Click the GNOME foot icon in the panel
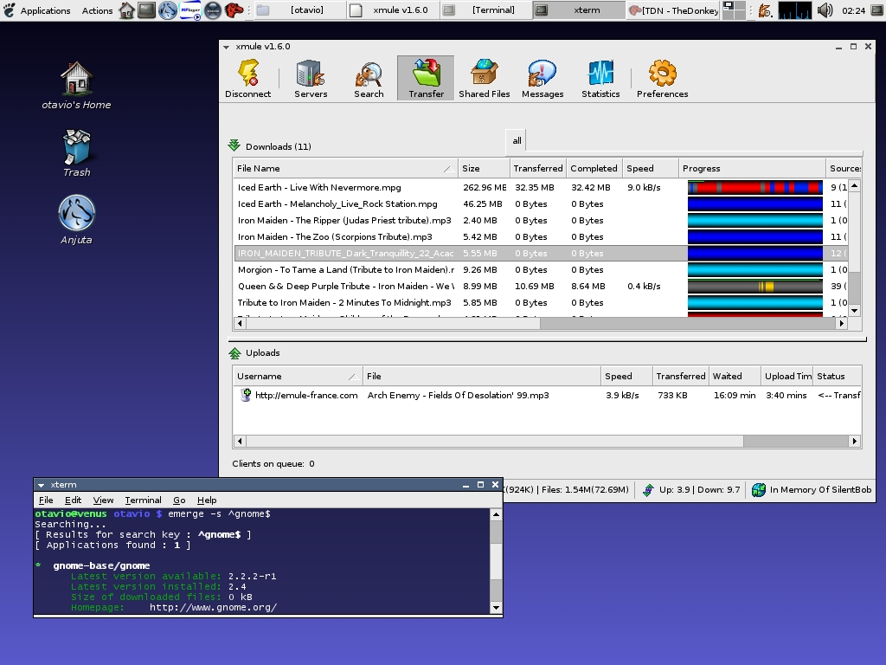886x665 pixels. (10, 10)
